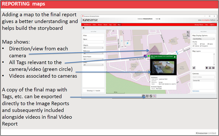Toggle the Navigation display checkbox
The width and height of the screenshot is (219, 136).
coord(201,46)
